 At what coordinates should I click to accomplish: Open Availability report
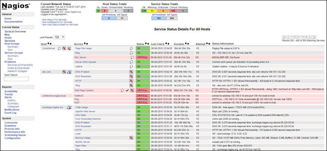click(x=11, y=91)
